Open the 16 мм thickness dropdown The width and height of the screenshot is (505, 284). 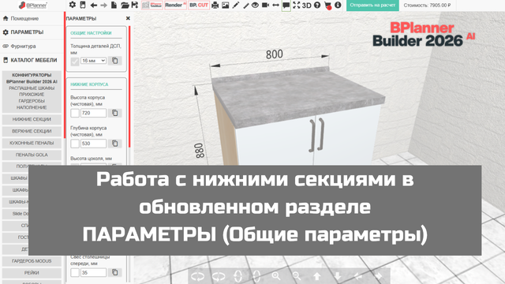93,61
